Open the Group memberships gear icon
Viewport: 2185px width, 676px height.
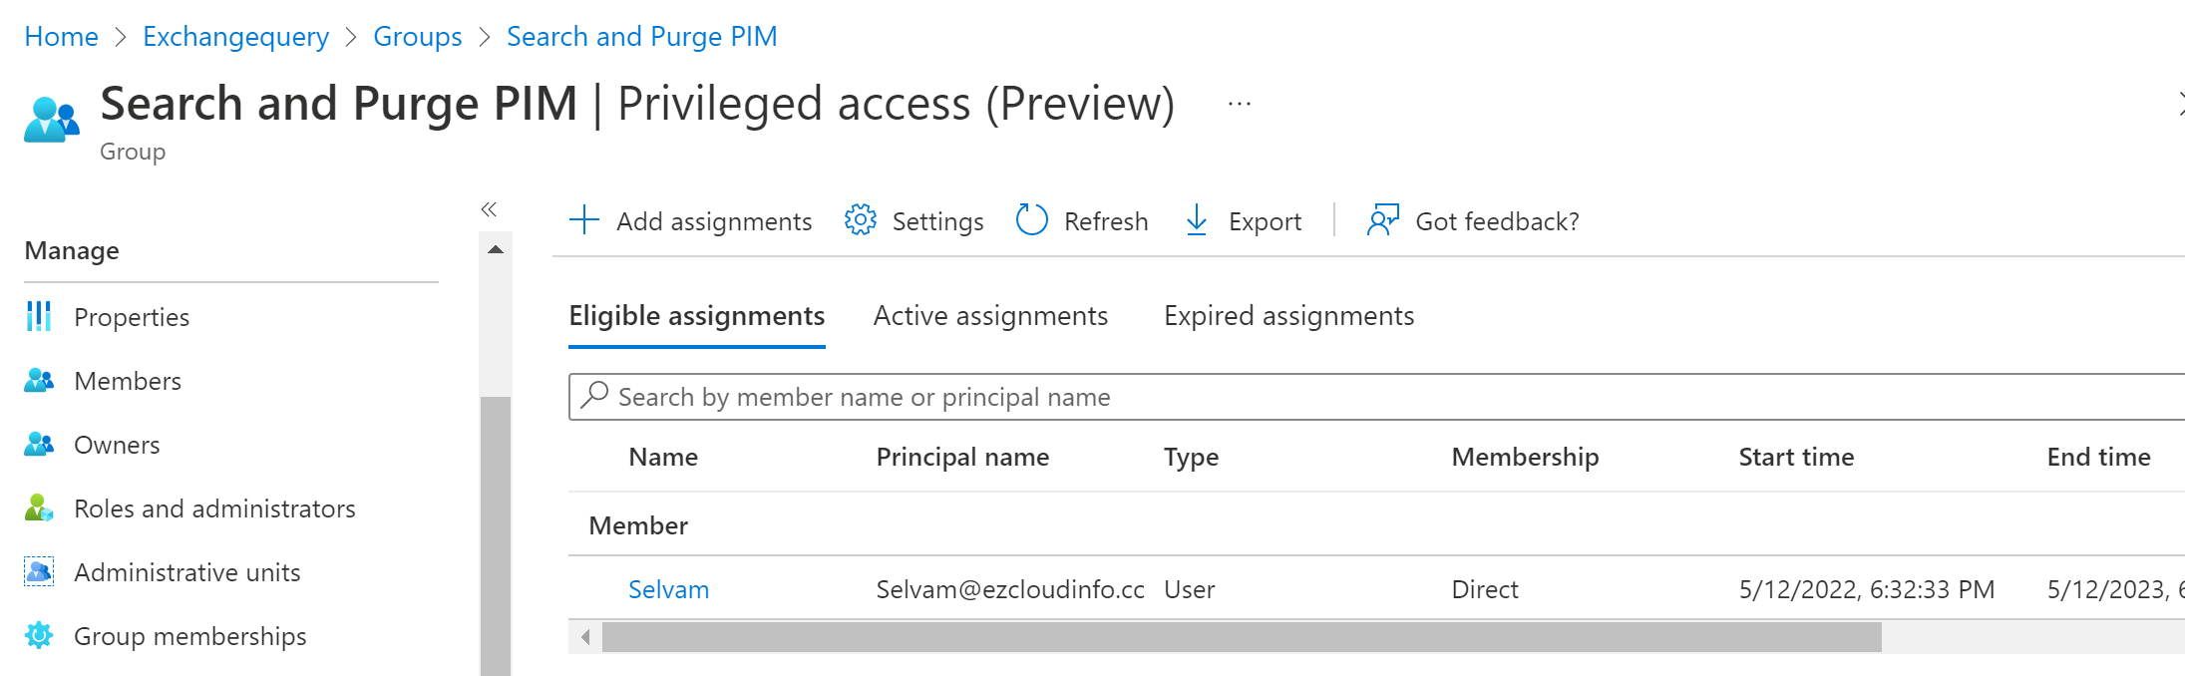[x=39, y=636]
